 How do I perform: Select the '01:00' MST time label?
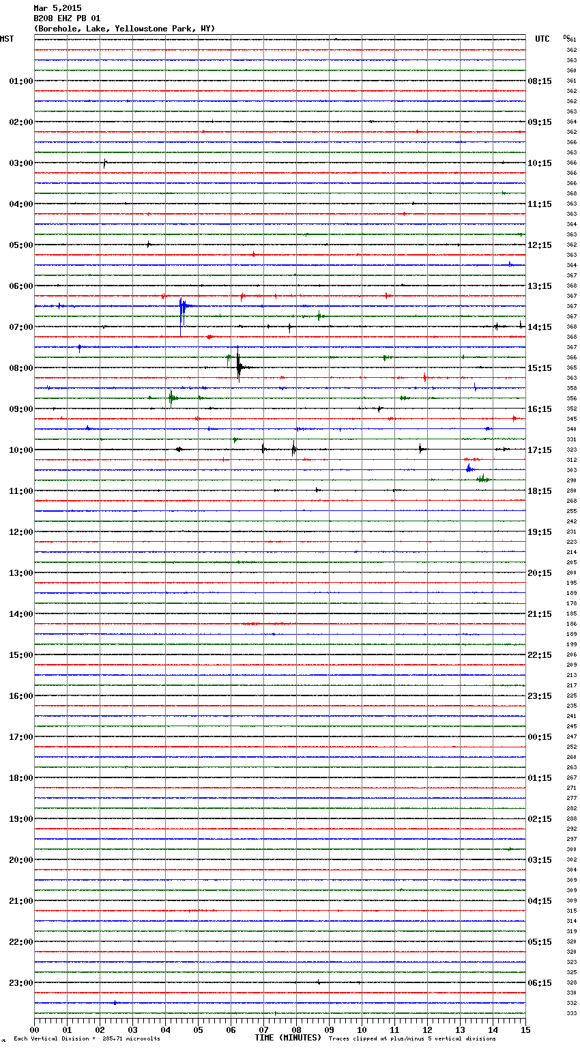click(x=21, y=81)
